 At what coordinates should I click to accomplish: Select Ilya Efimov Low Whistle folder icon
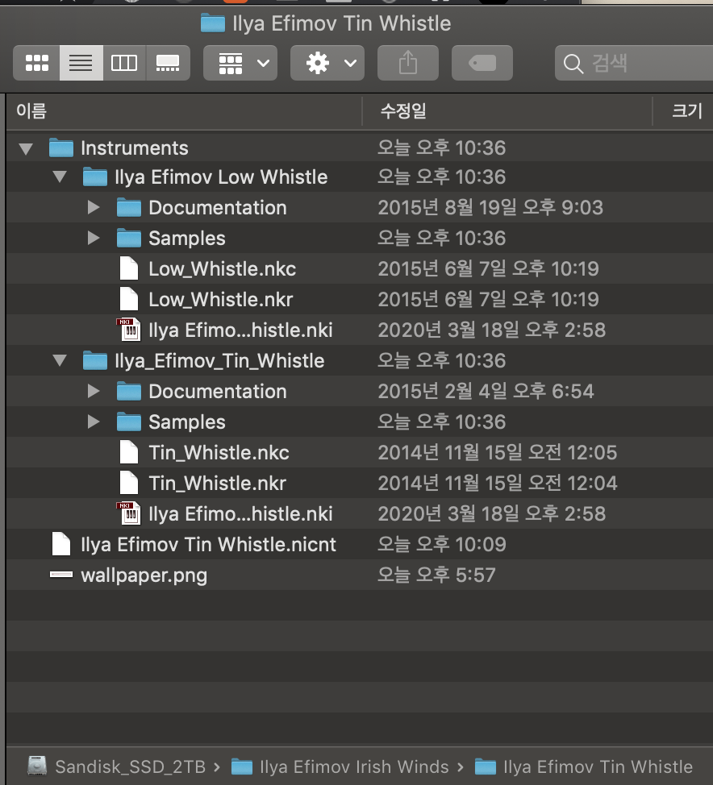[94, 177]
